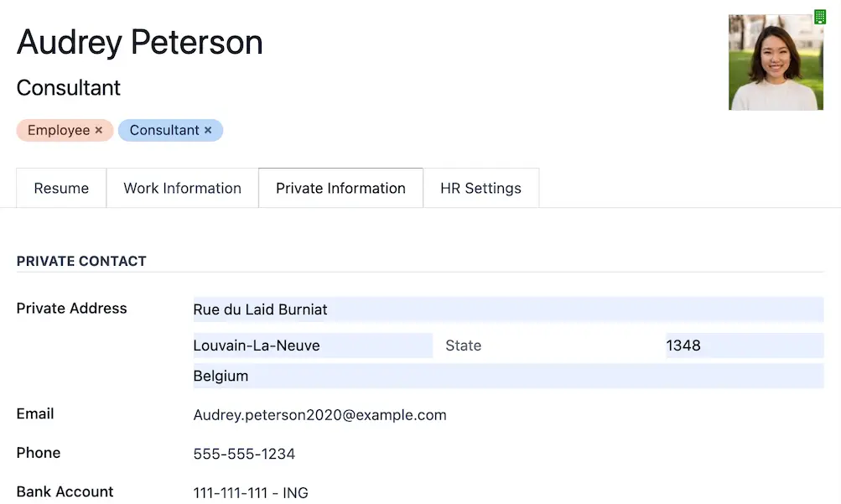Click the phone number 555-555-1234
Image resolution: width=841 pixels, height=504 pixels.
244,455
